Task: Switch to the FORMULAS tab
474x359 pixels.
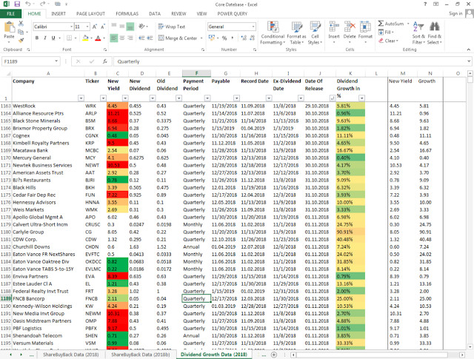Action: pos(127,13)
